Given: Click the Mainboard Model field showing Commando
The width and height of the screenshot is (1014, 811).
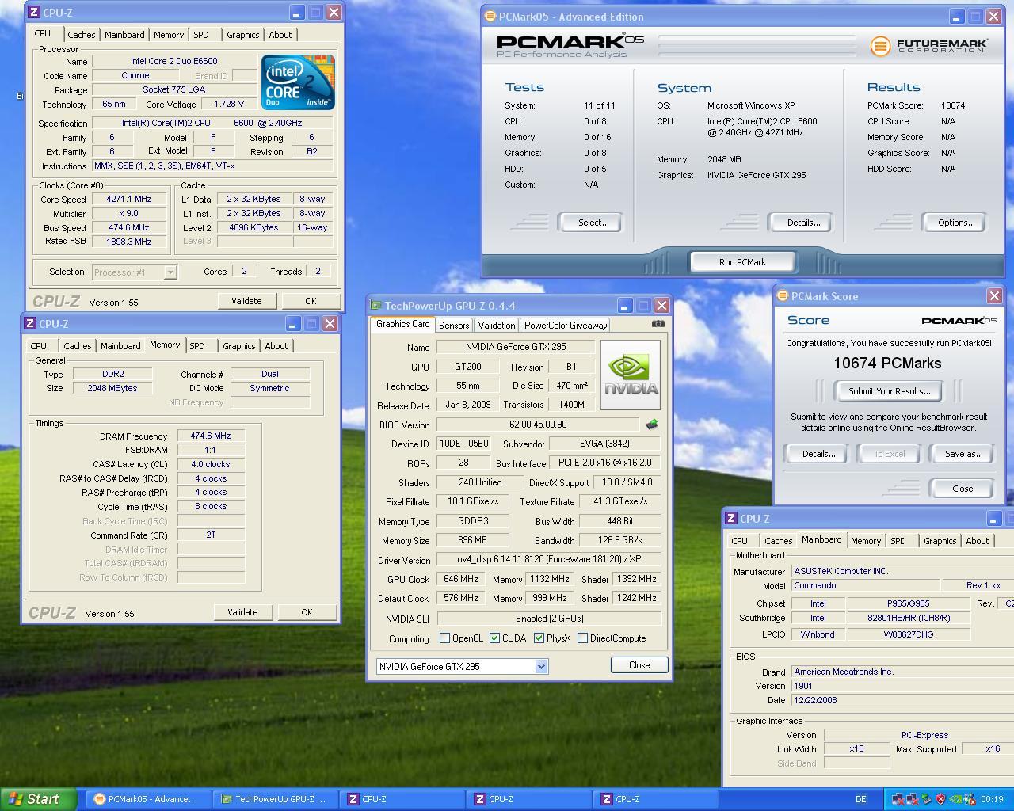Looking at the screenshot, I should click(x=866, y=585).
